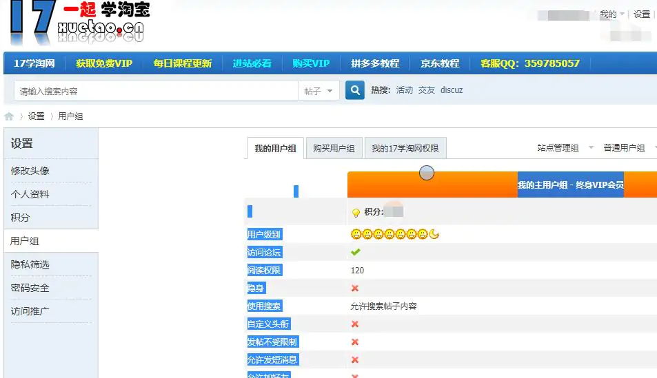Viewport: 657px width, 378px height.
Task: Click the 自定义头衔 row label
Action: coord(269,324)
